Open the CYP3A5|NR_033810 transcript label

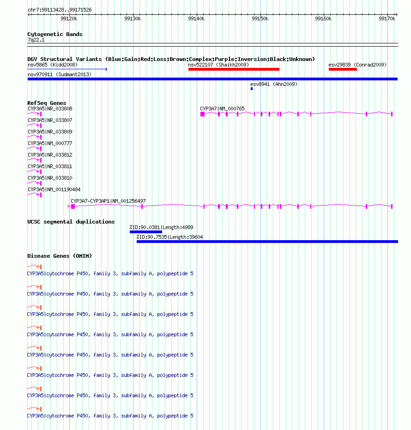click(x=50, y=178)
